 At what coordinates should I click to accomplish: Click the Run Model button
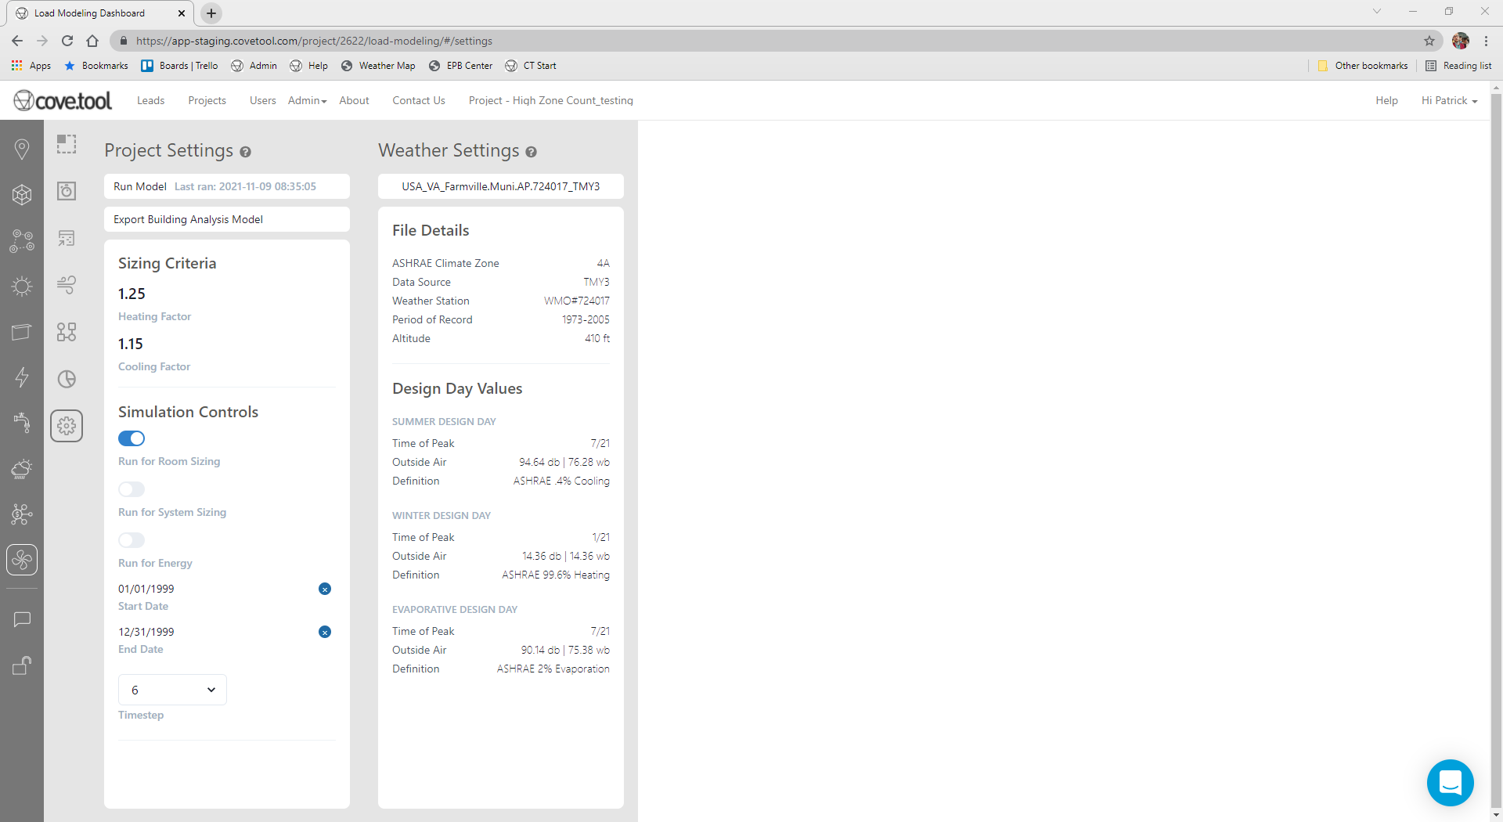coord(140,186)
